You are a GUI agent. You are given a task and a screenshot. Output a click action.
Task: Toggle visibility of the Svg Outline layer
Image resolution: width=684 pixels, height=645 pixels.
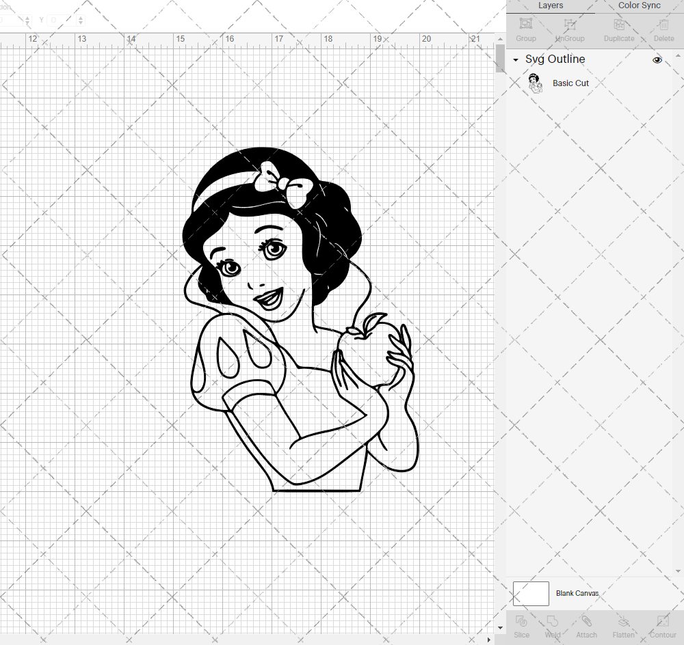pyautogui.click(x=657, y=59)
